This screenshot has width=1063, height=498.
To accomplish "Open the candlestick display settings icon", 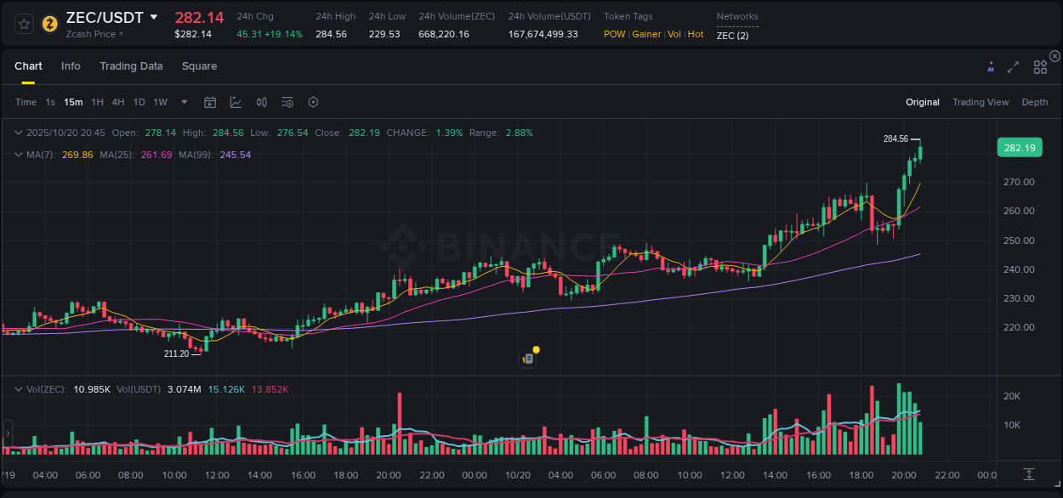I will point(261,101).
